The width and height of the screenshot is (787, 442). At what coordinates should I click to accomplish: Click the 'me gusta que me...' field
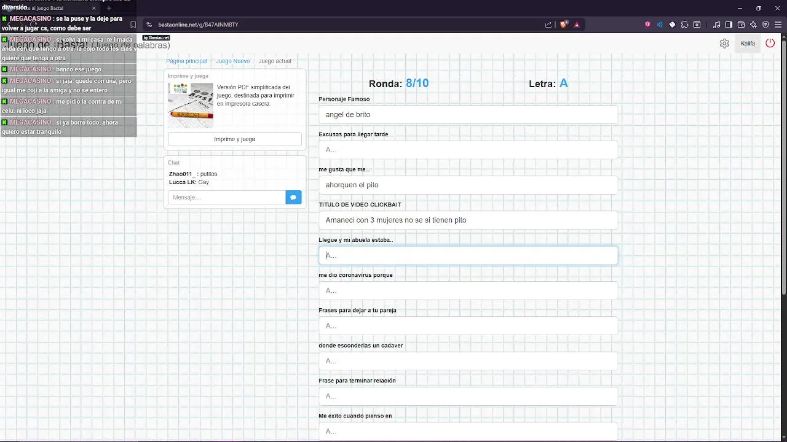point(468,185)
